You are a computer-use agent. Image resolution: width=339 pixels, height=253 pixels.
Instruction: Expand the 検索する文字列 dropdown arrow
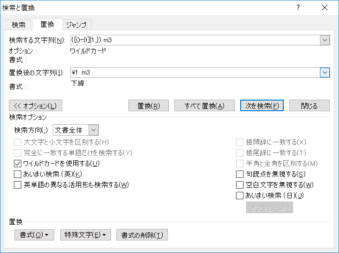(x=325, y=40)
